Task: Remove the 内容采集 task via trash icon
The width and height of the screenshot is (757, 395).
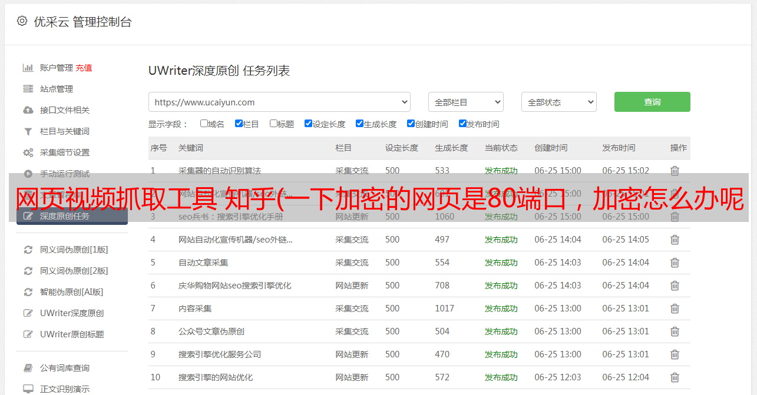Action: click(x=675, y=308)
